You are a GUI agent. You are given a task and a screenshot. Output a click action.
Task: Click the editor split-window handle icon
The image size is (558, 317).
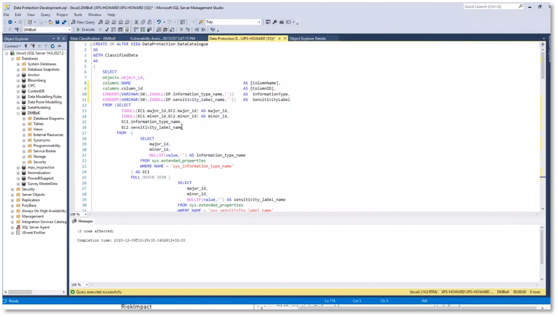pyautogui.click(x=543, y=44)
